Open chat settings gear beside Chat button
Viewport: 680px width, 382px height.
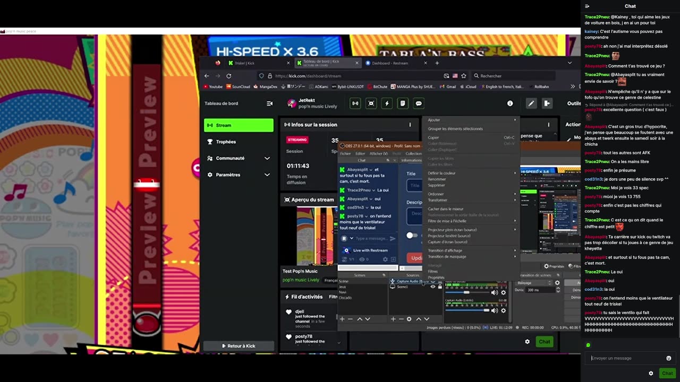(x=651, y=374)
